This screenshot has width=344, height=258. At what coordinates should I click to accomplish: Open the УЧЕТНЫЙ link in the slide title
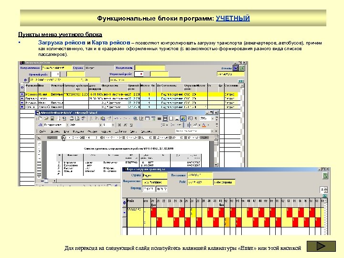tap(233, 18)
